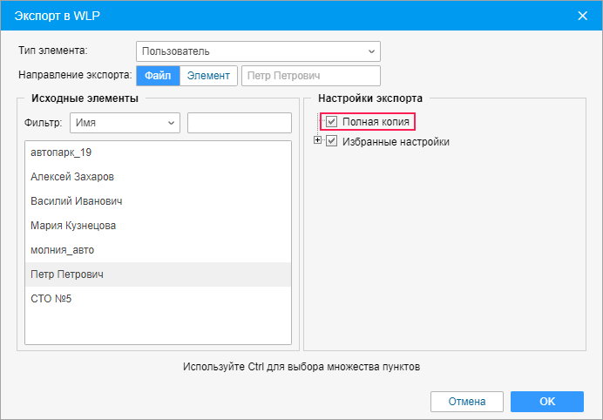Select Файл export direction
Viewport: 603px width, 420px height.
[x=158, y=76]
